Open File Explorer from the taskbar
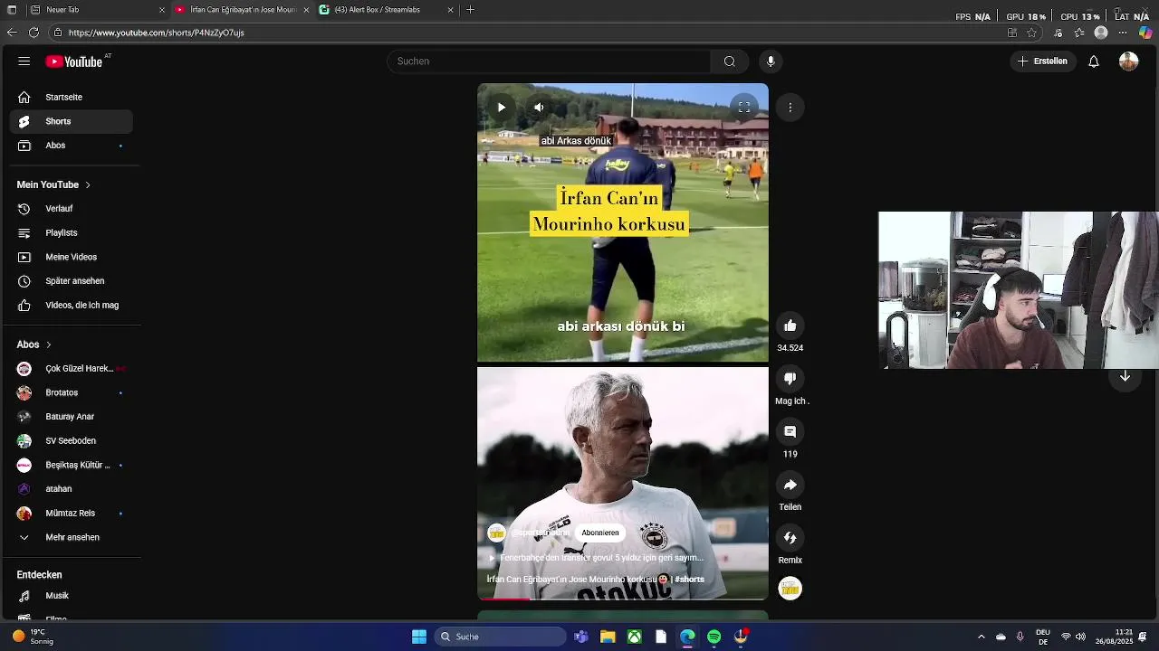Image resolution: width=1159 pixels, height=651 pixels. click(608, 637)
